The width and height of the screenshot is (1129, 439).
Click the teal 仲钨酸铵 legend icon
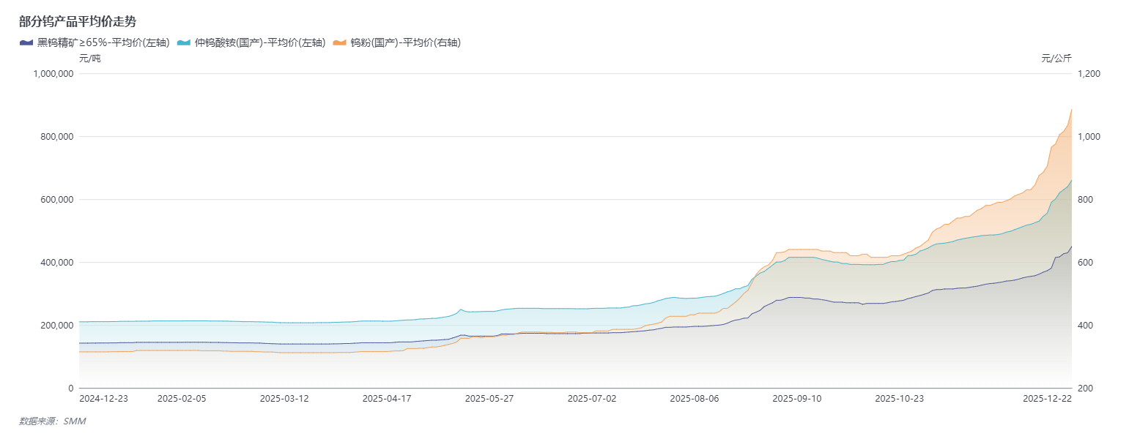coord(184,42)
